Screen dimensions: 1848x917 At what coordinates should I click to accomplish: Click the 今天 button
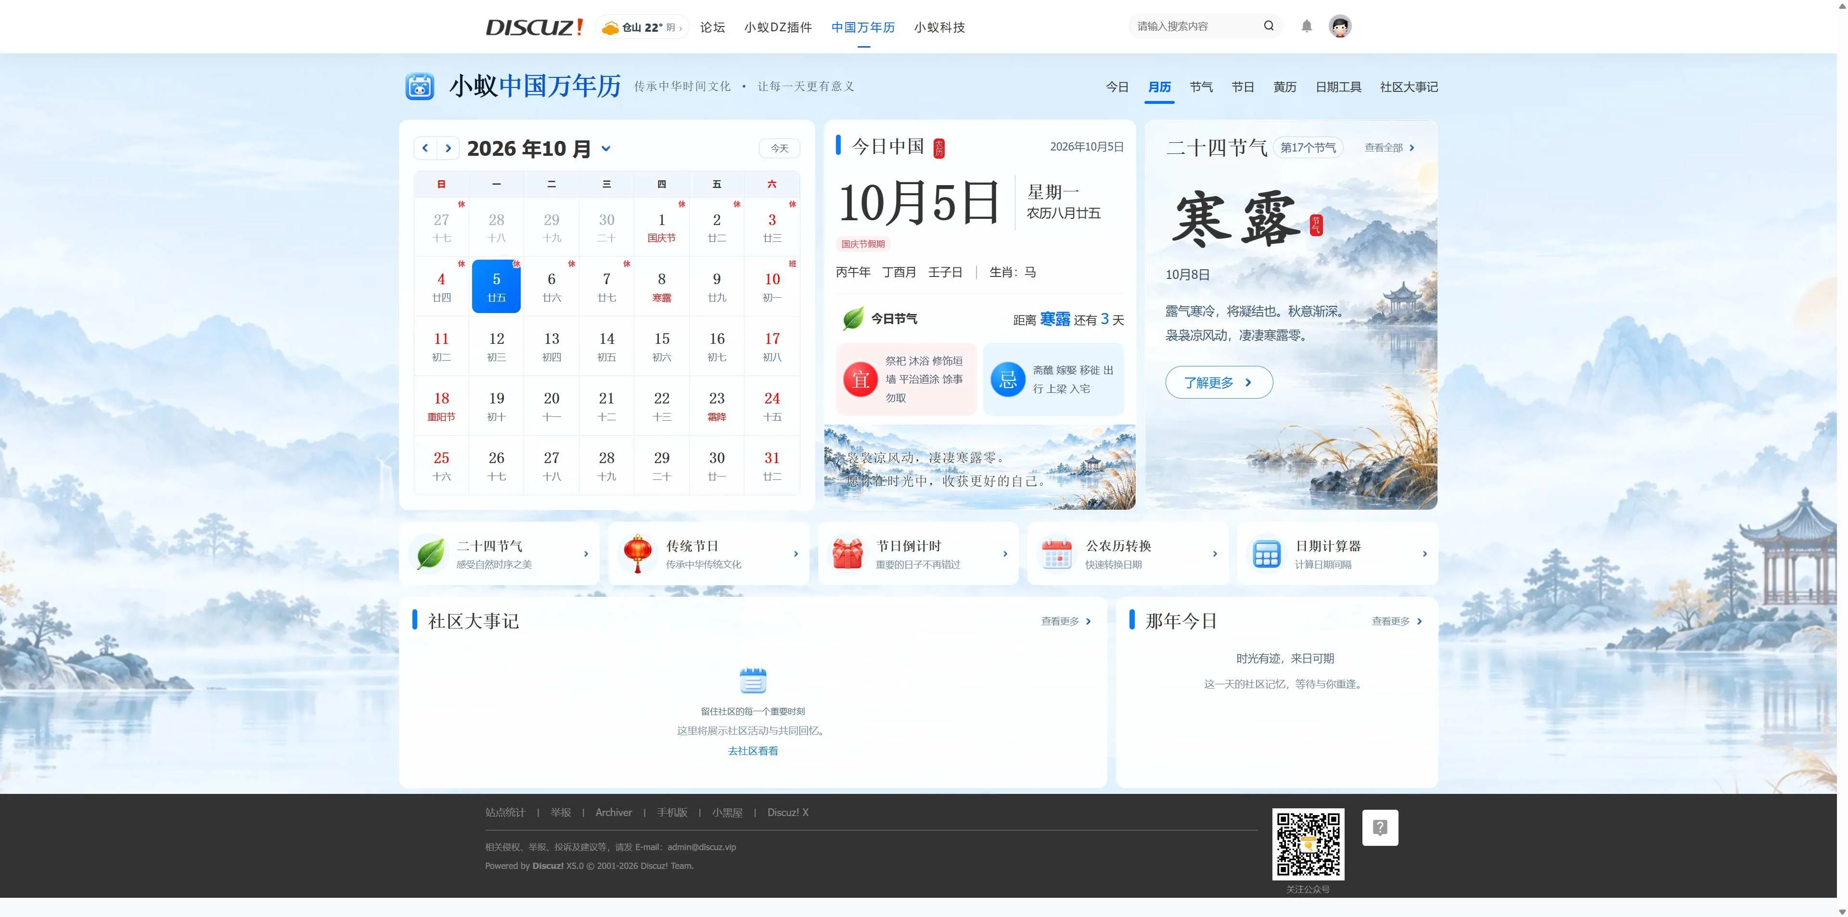coord(779,149)
